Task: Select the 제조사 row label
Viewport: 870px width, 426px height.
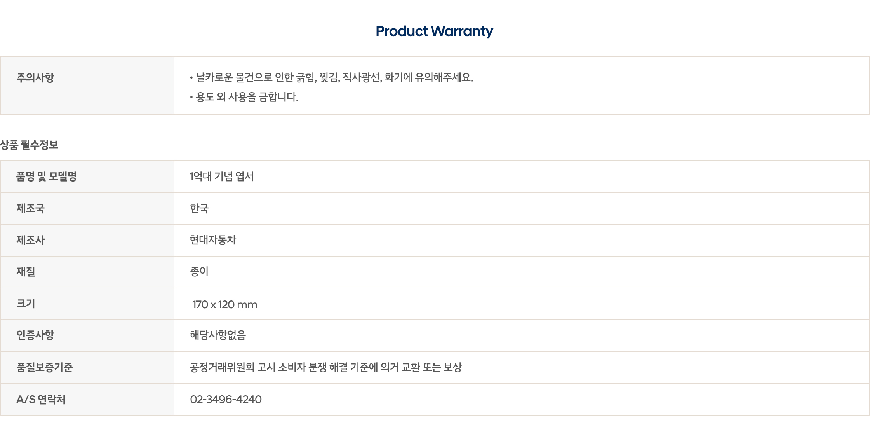Action: click(x=30, y=240)
